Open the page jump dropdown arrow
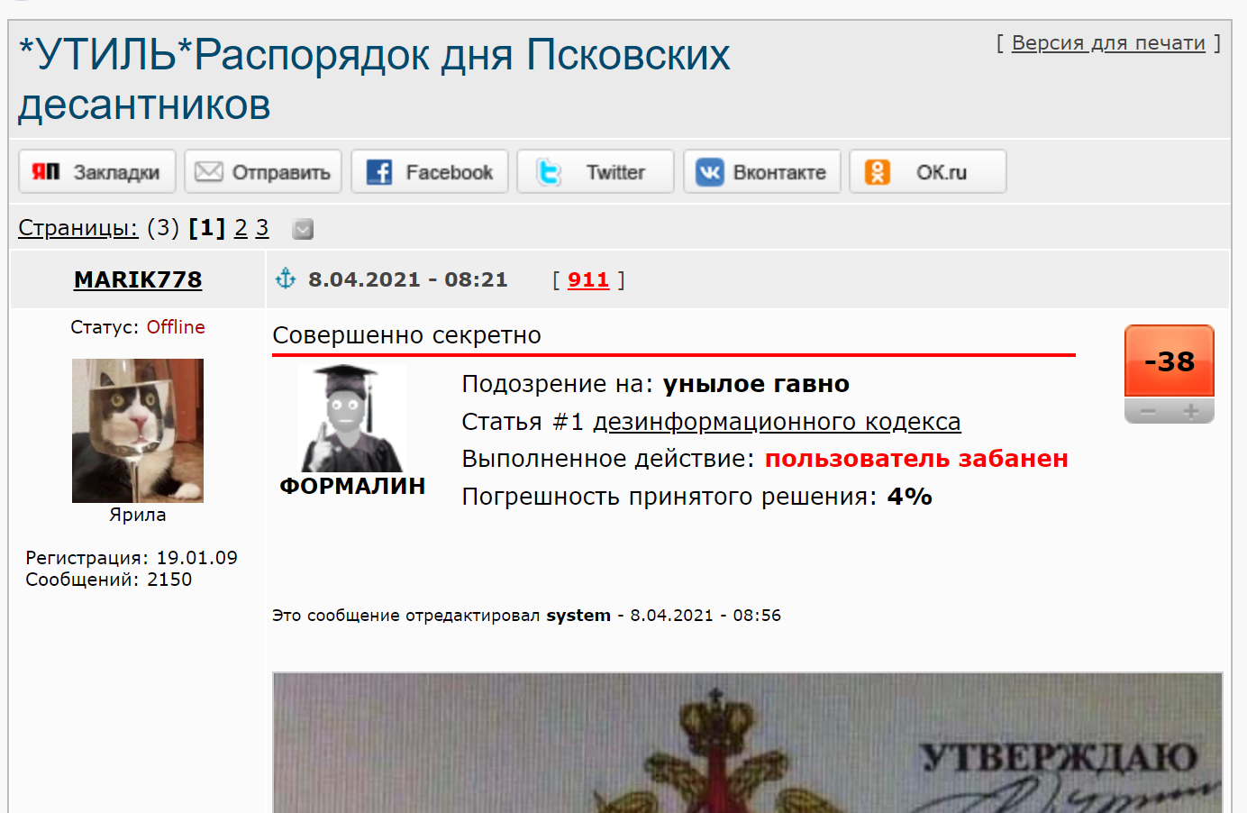Viewport: 1247px width, 813px height. (x=303, y=229)
